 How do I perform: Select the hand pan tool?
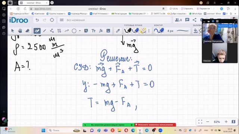[20, 31]
